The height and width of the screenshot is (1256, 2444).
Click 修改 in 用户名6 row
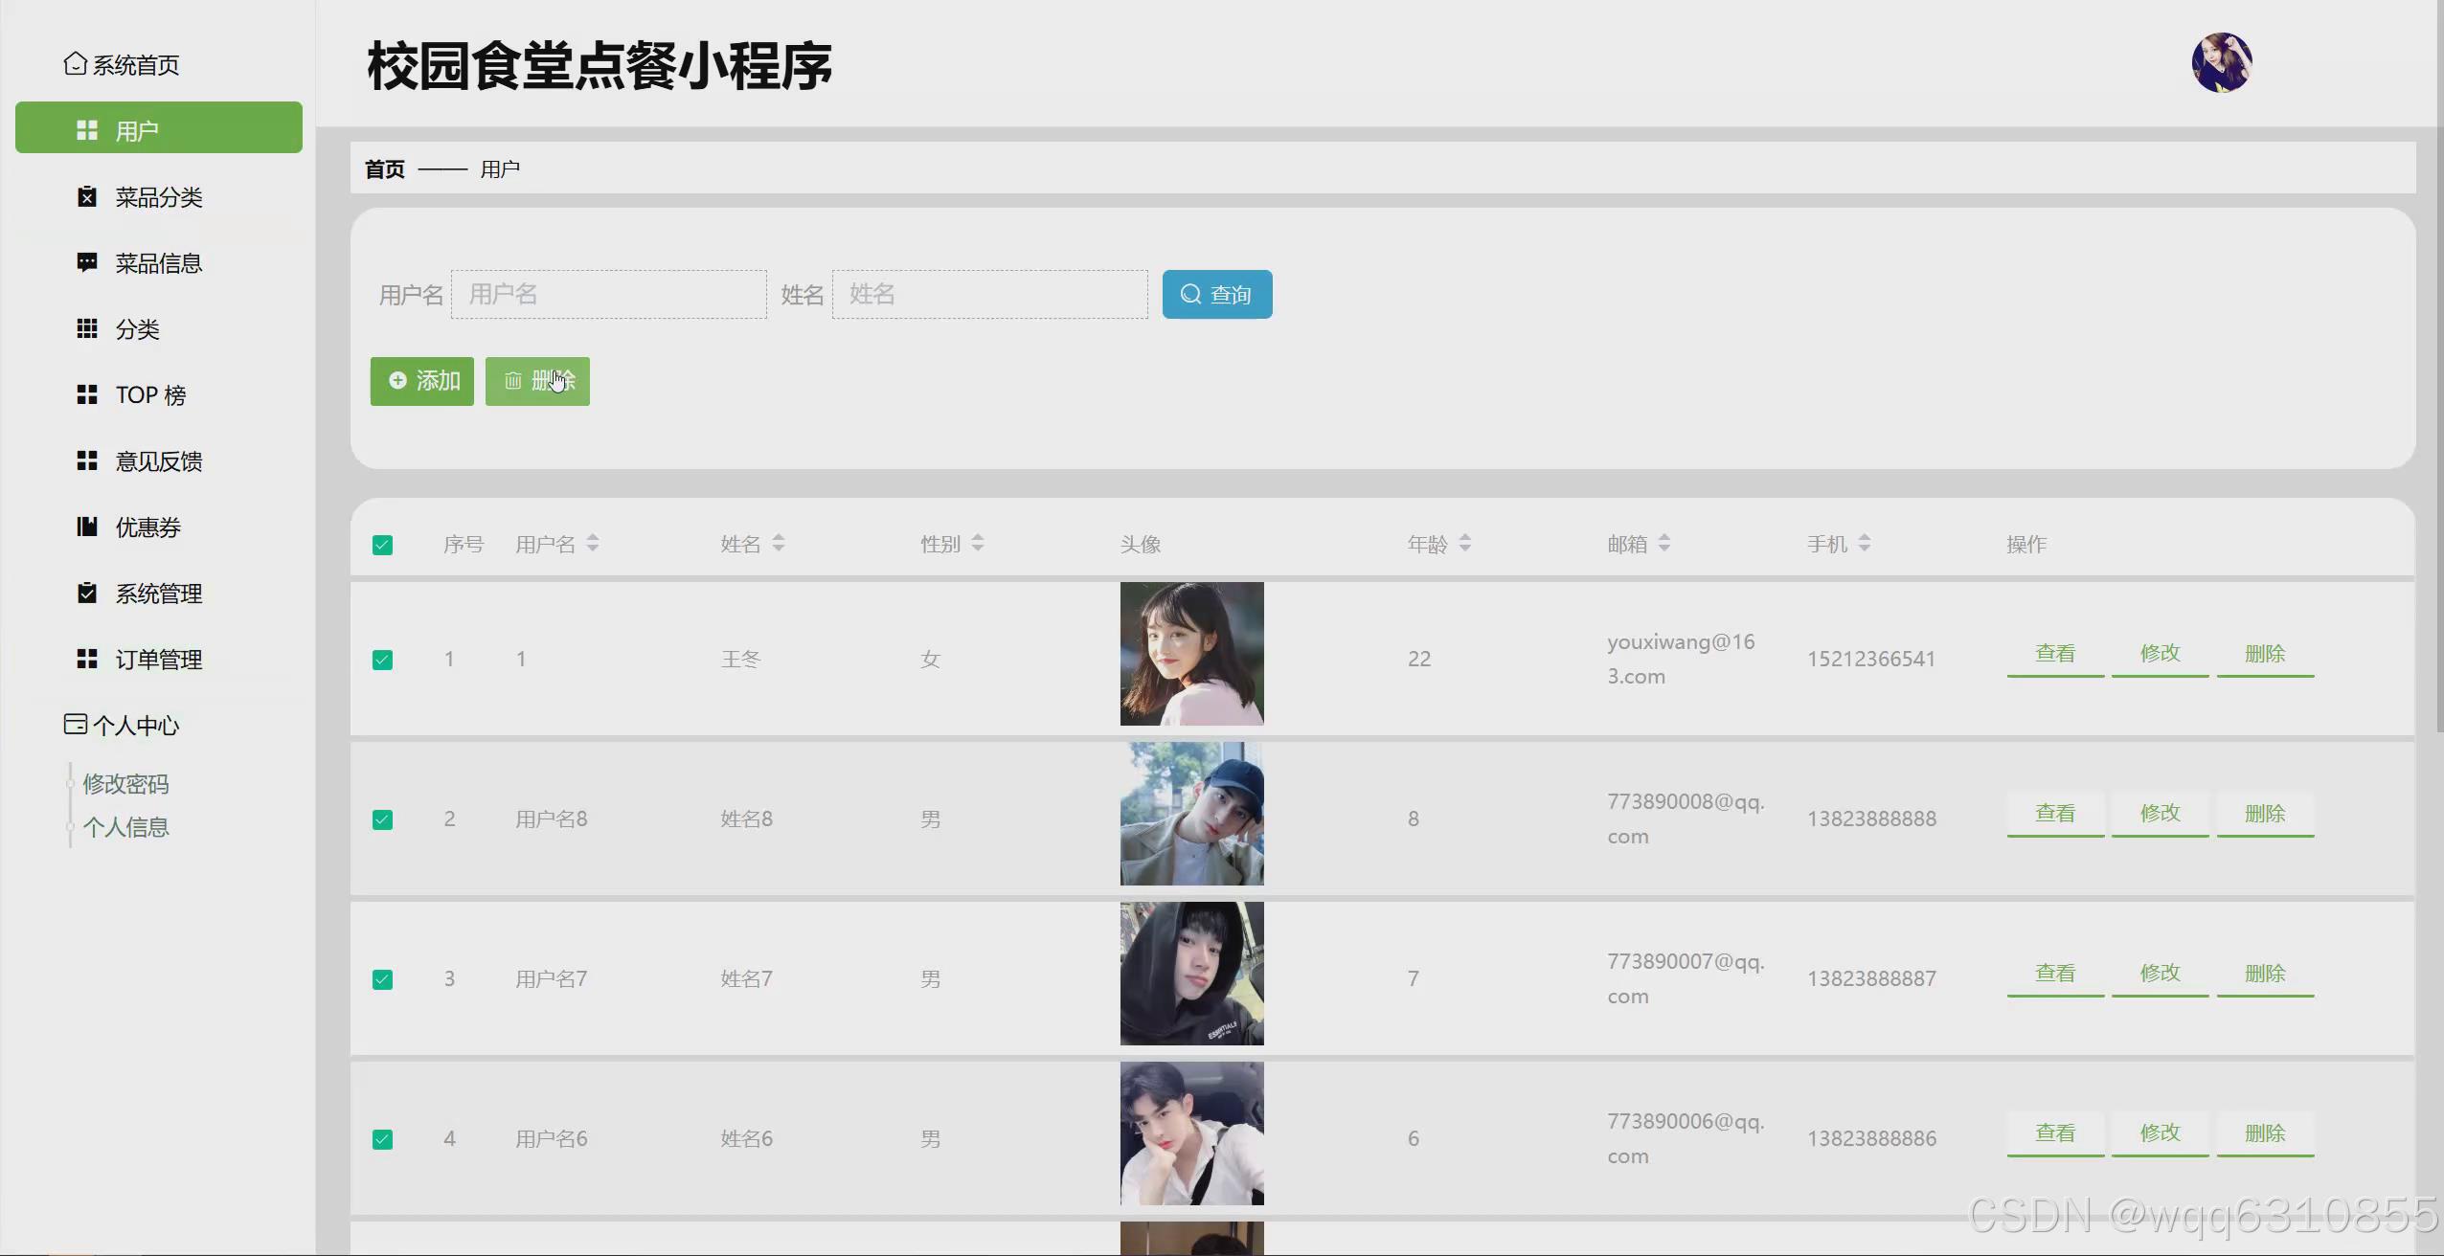(x=2160, y=1133)
